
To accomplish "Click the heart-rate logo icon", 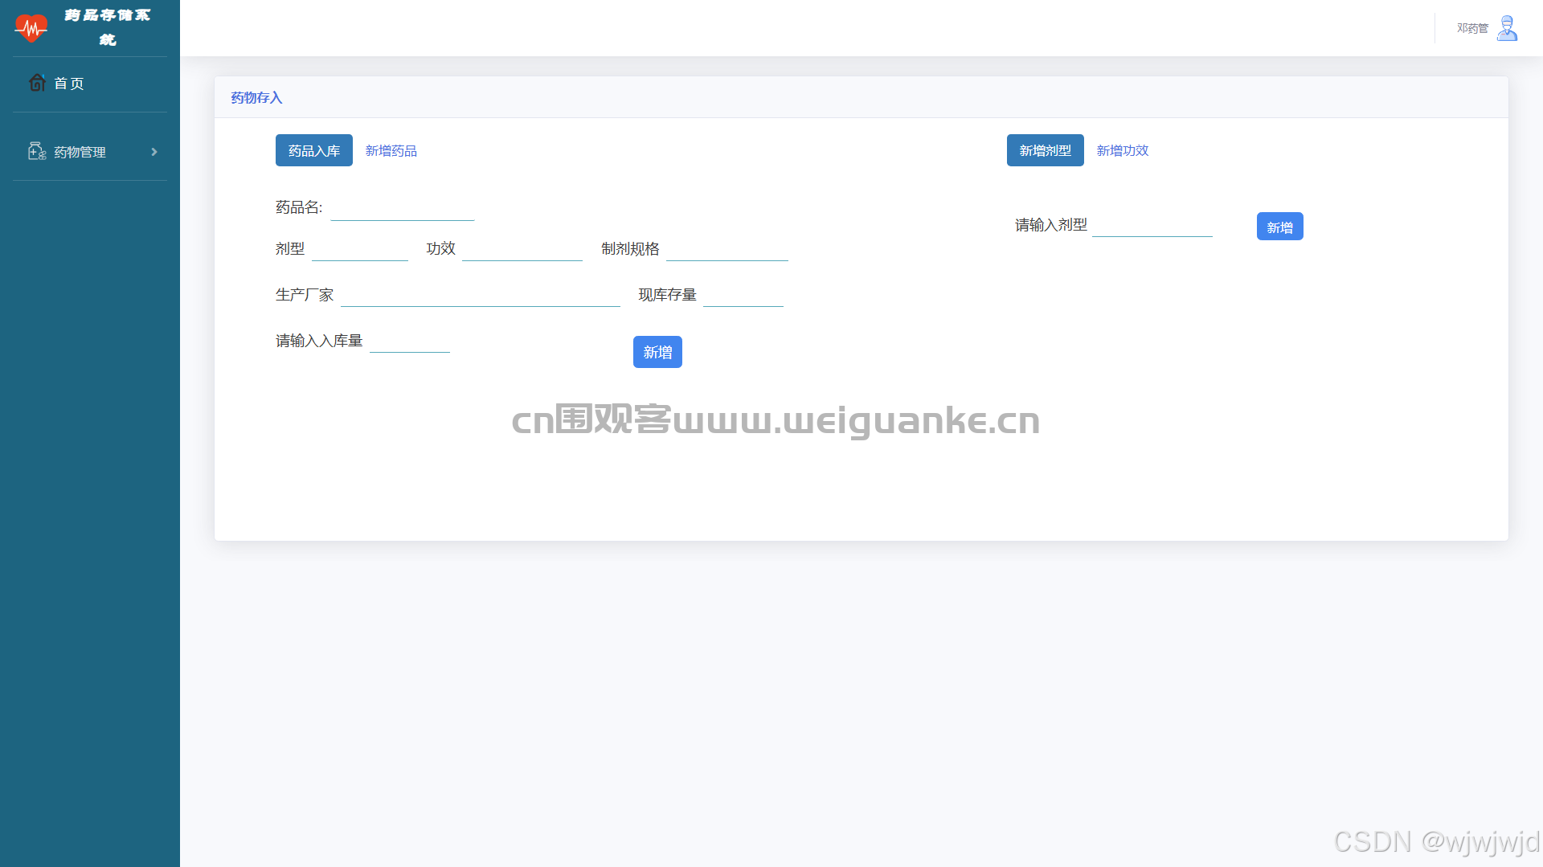I will (x=31, y=28).
